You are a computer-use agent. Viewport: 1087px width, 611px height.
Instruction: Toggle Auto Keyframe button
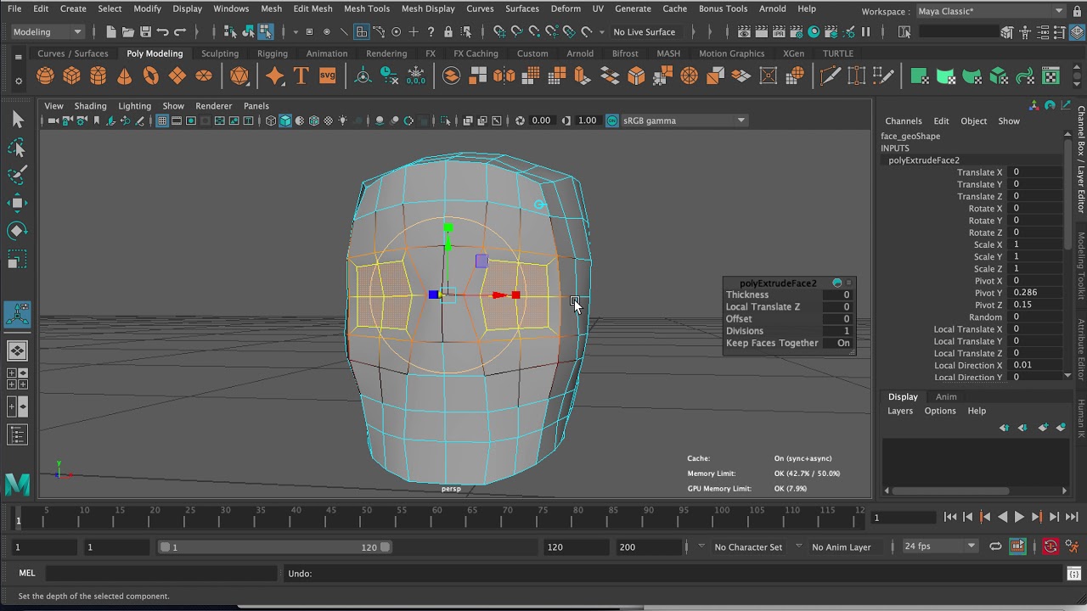pos(1050,547)
